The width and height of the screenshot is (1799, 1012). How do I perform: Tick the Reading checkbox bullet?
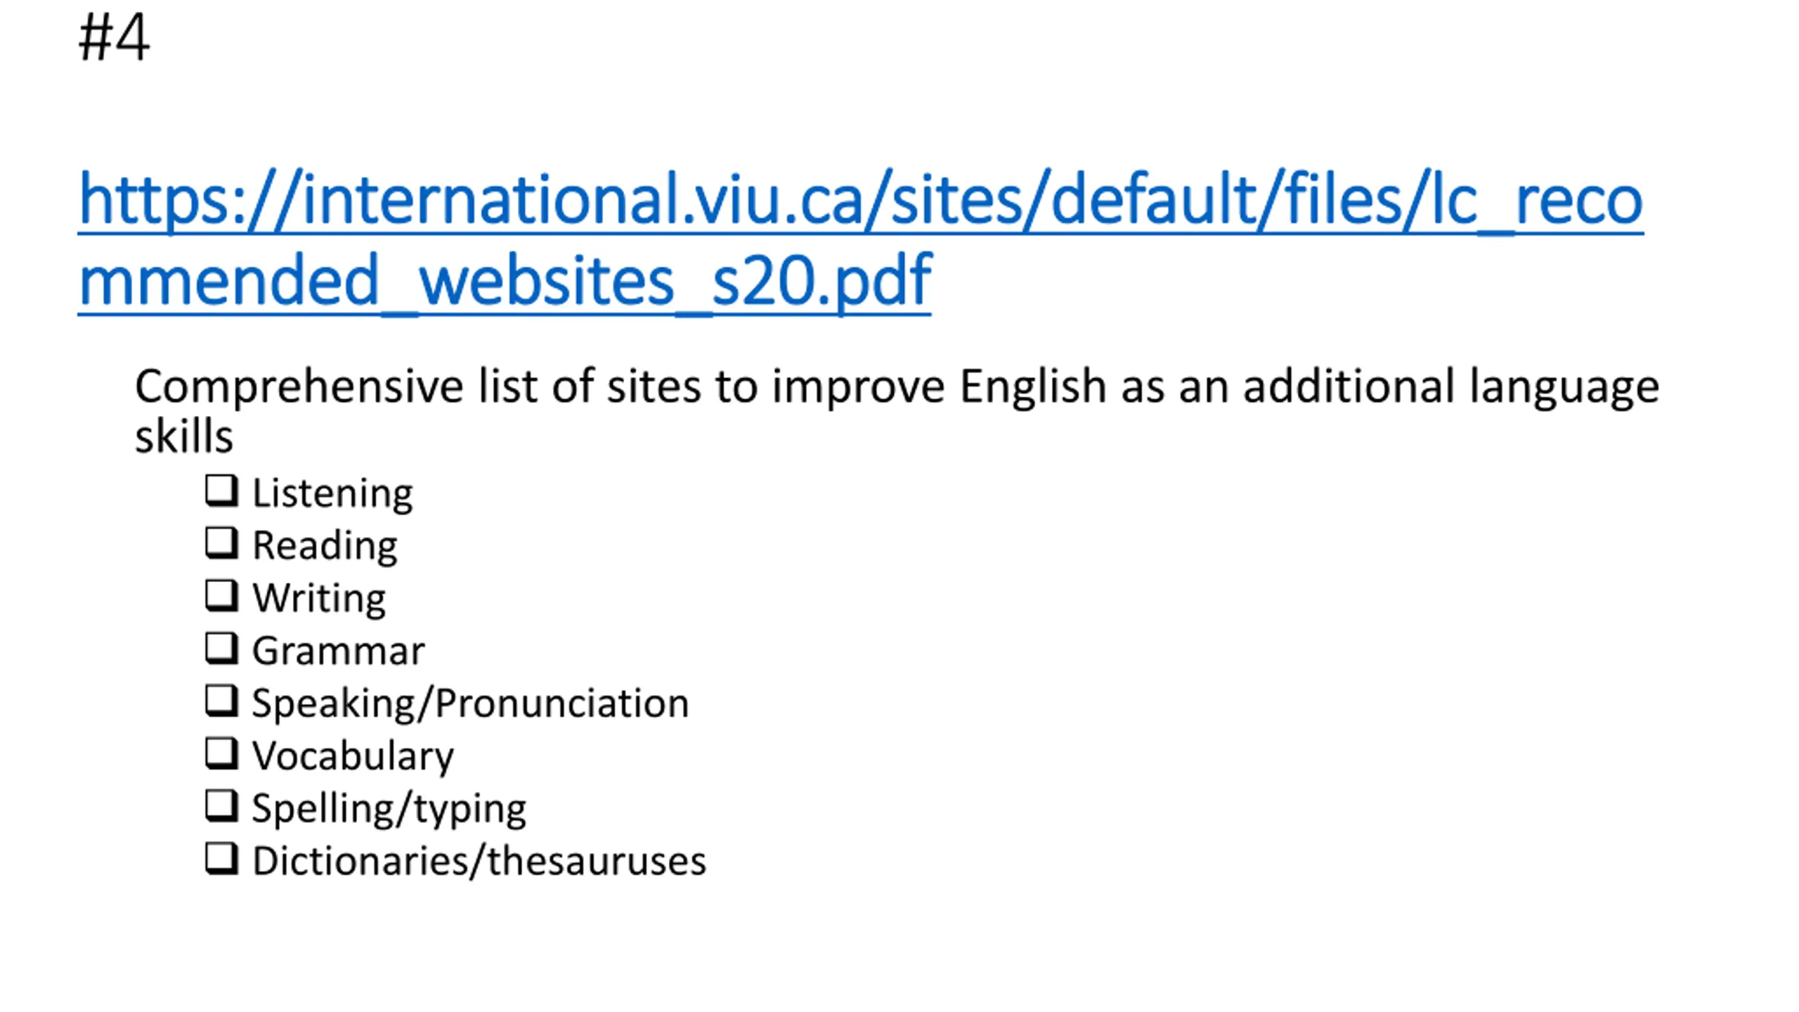221,543
